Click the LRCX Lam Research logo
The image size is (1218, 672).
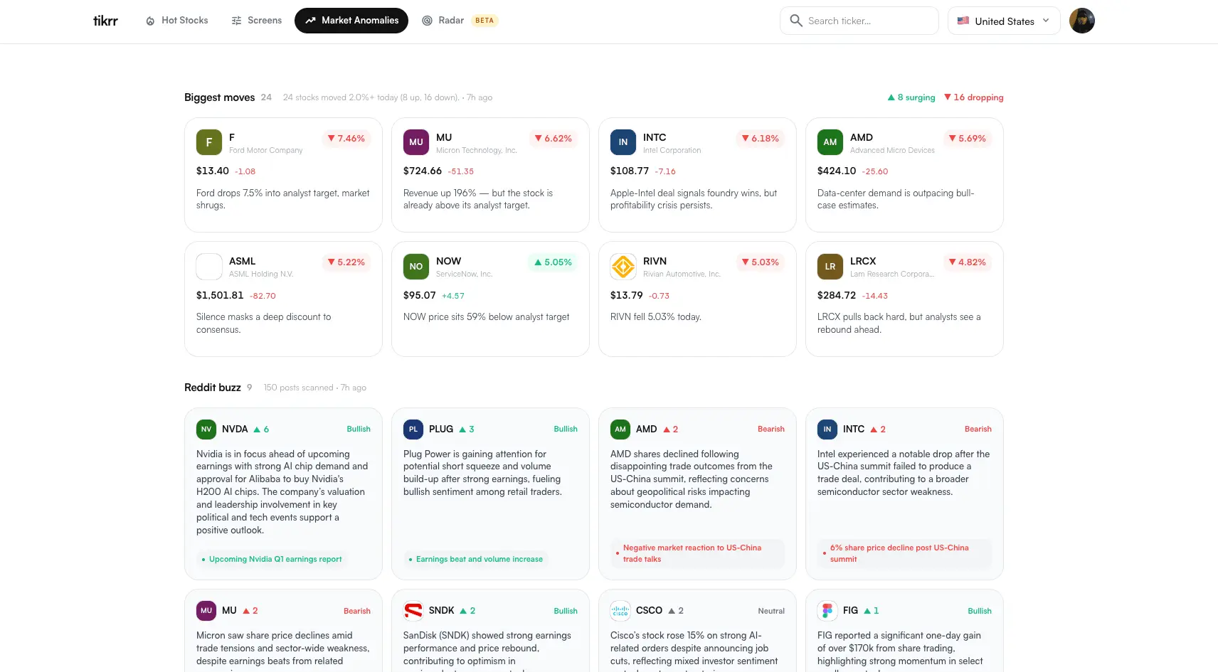830,267
